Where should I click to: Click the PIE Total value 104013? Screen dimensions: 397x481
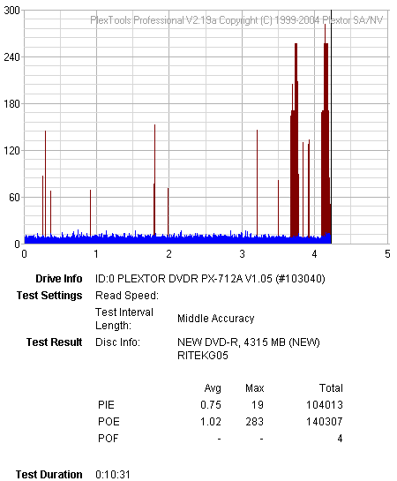[x=325, y=405]
